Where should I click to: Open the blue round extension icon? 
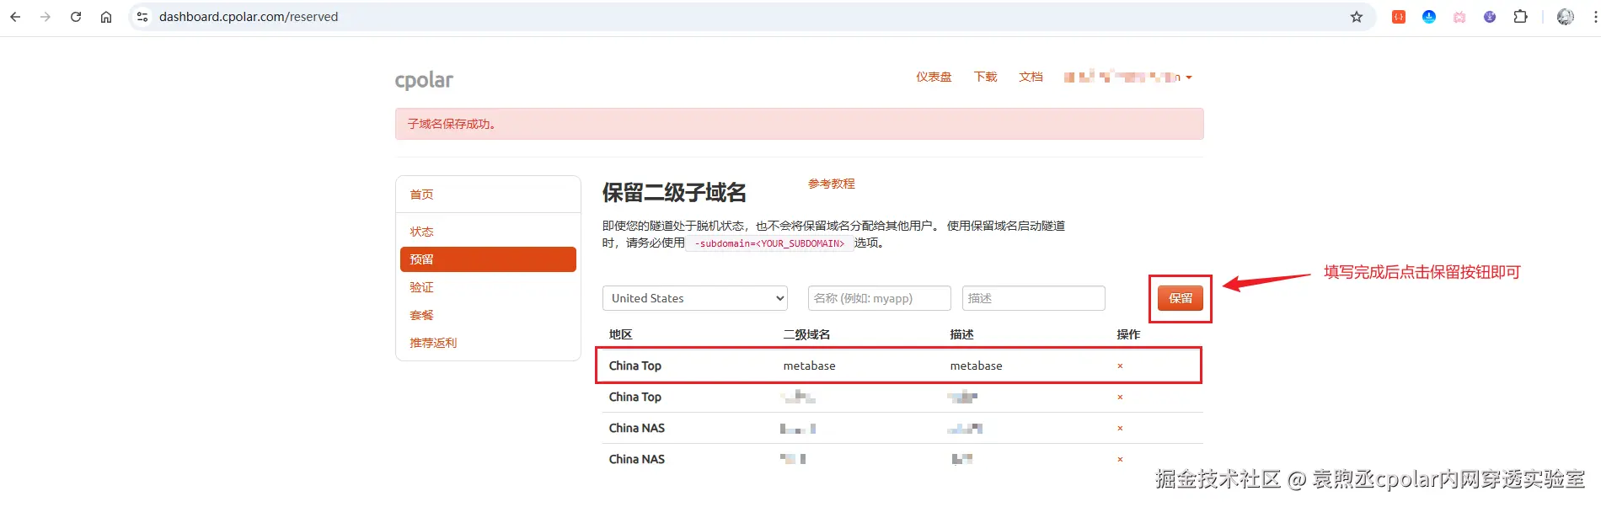[x=1429, y=17]
